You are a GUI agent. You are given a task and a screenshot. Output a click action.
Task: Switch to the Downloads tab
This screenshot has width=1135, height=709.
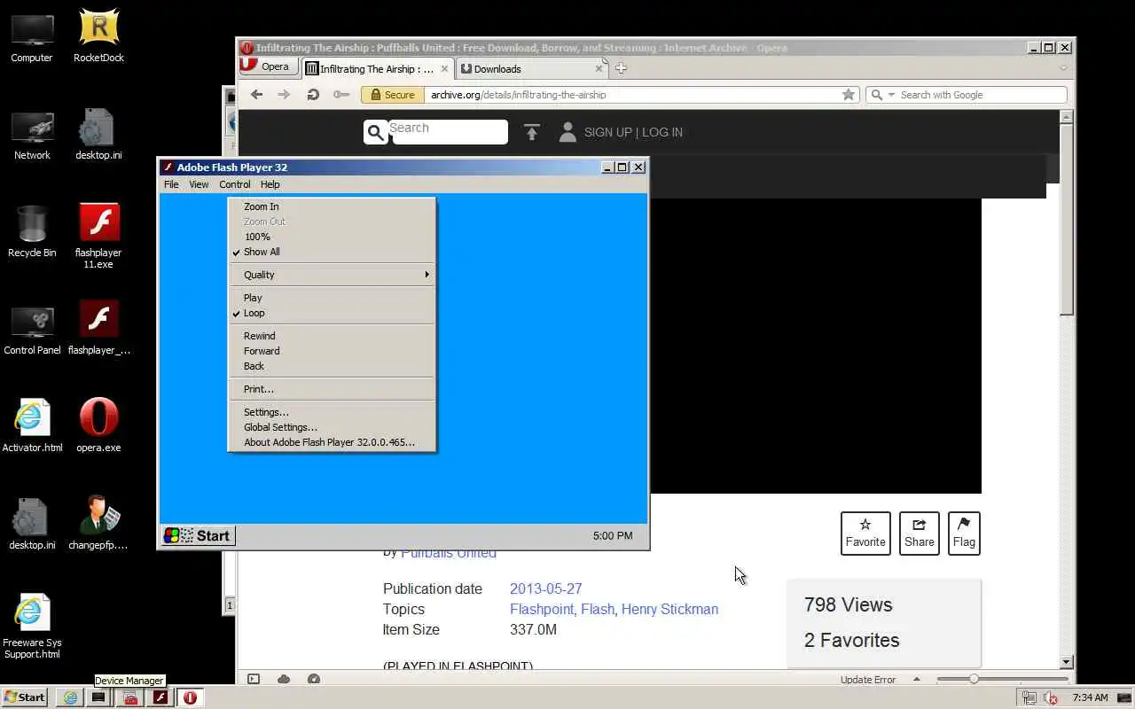pos(532,68)
